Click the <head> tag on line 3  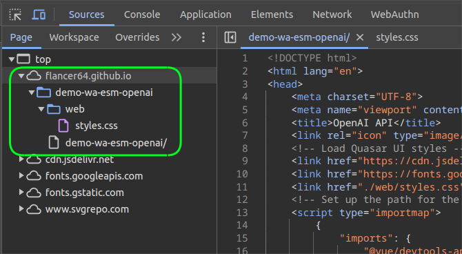pos(285,84)
